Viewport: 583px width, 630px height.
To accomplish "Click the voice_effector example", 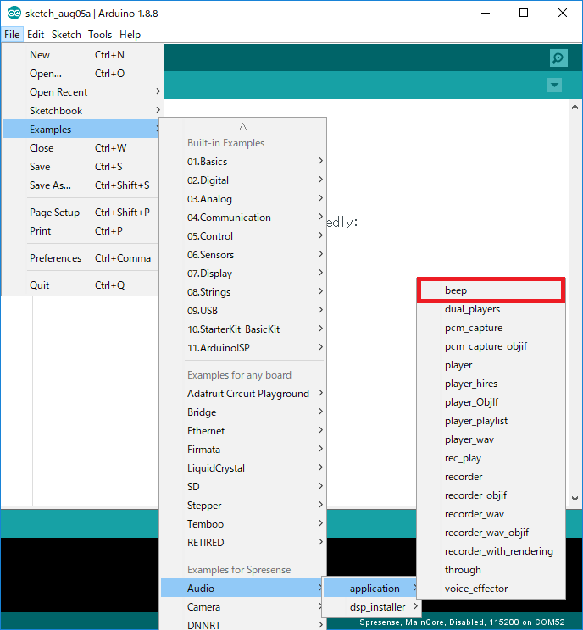I will [476, 589].
